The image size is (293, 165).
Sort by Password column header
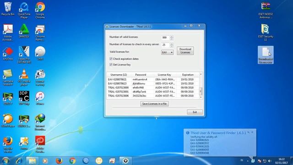tap(141, 75)
